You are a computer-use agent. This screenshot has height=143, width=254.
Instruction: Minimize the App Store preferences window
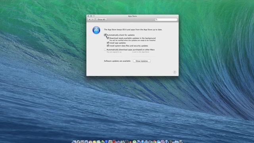[91, 16]
